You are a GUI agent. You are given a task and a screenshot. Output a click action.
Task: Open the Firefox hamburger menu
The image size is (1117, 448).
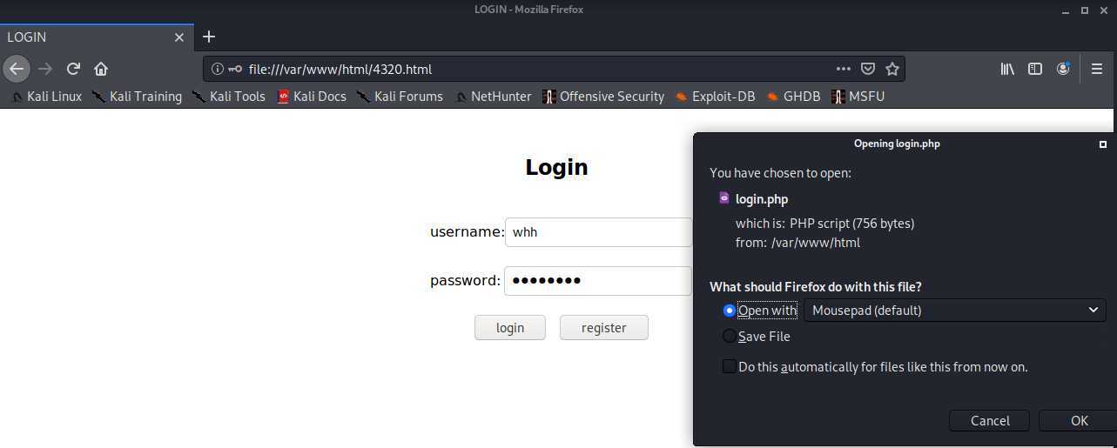point(1097,69)
